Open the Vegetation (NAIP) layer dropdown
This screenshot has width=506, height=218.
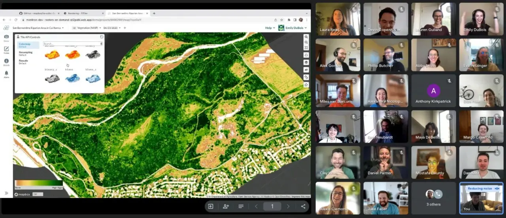pyautogui.click(x=87, y=28)
